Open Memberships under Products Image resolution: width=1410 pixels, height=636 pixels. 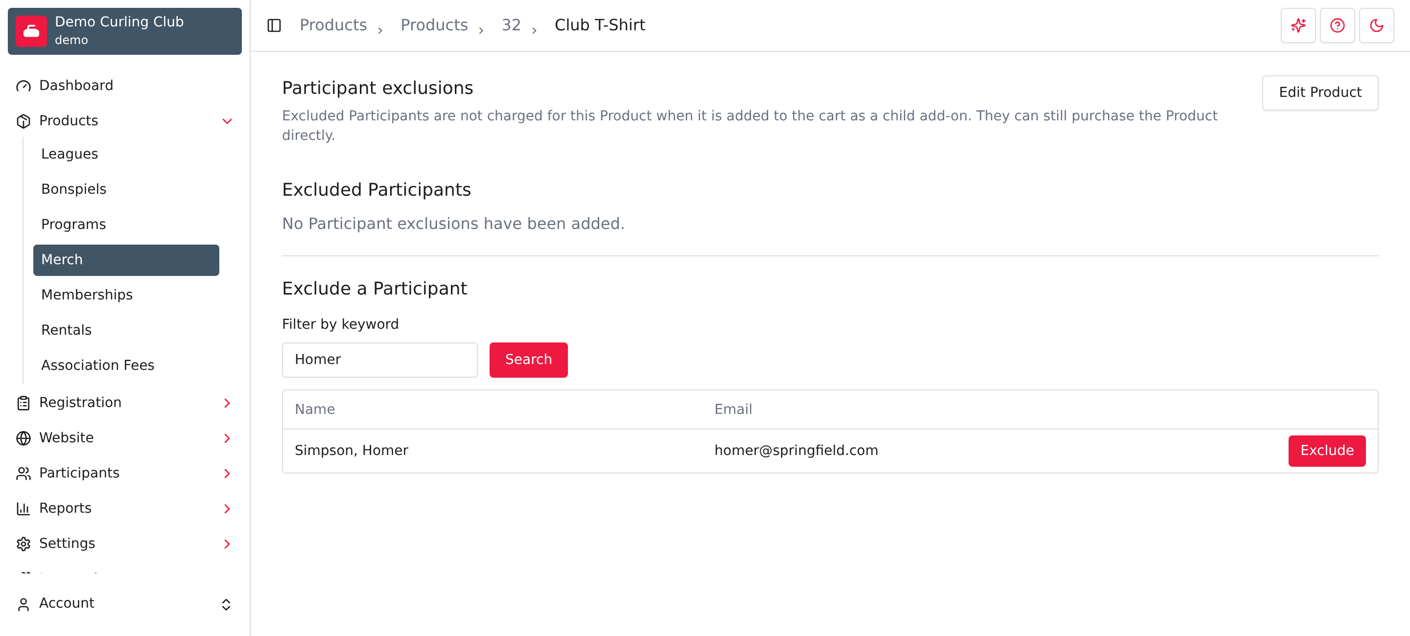click(x=126, y=295)
